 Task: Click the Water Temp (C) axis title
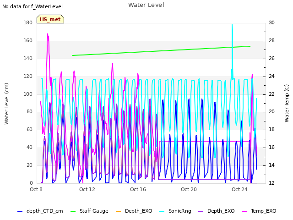(x=287, y=103)
